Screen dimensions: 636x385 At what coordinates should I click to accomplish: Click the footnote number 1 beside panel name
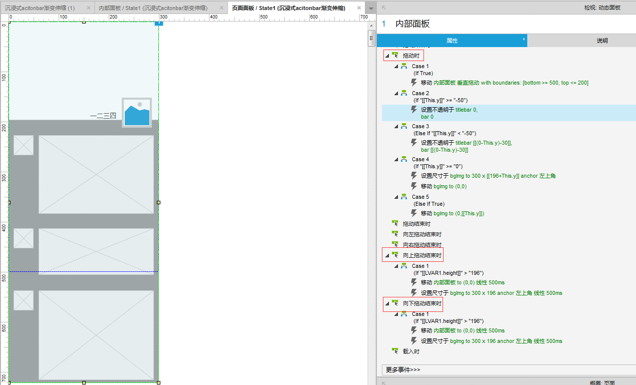pos(384,24)
